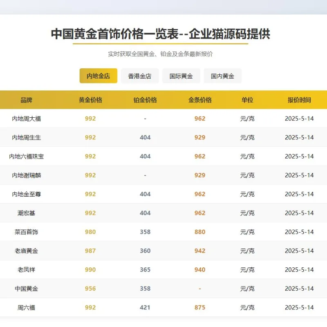Click the 品牌 column header
Screen dimensions: 327x327
(26, 100)
